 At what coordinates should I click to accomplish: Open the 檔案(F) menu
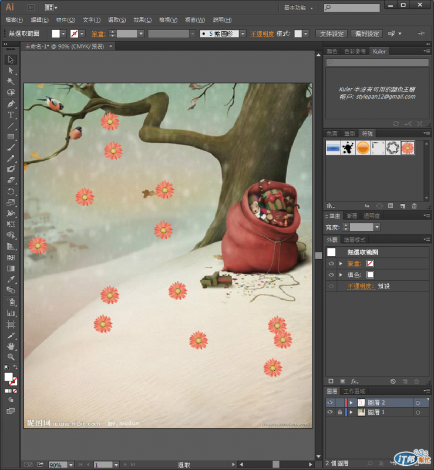[14, 20]
